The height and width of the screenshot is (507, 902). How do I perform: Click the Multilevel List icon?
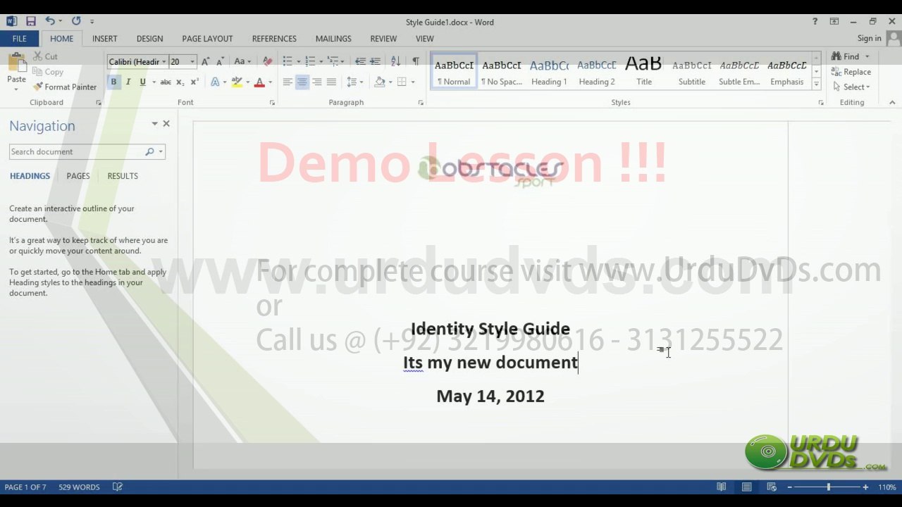click(333, 62)
